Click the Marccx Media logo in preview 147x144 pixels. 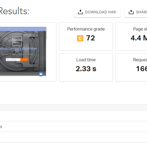(x=17, y=41)
